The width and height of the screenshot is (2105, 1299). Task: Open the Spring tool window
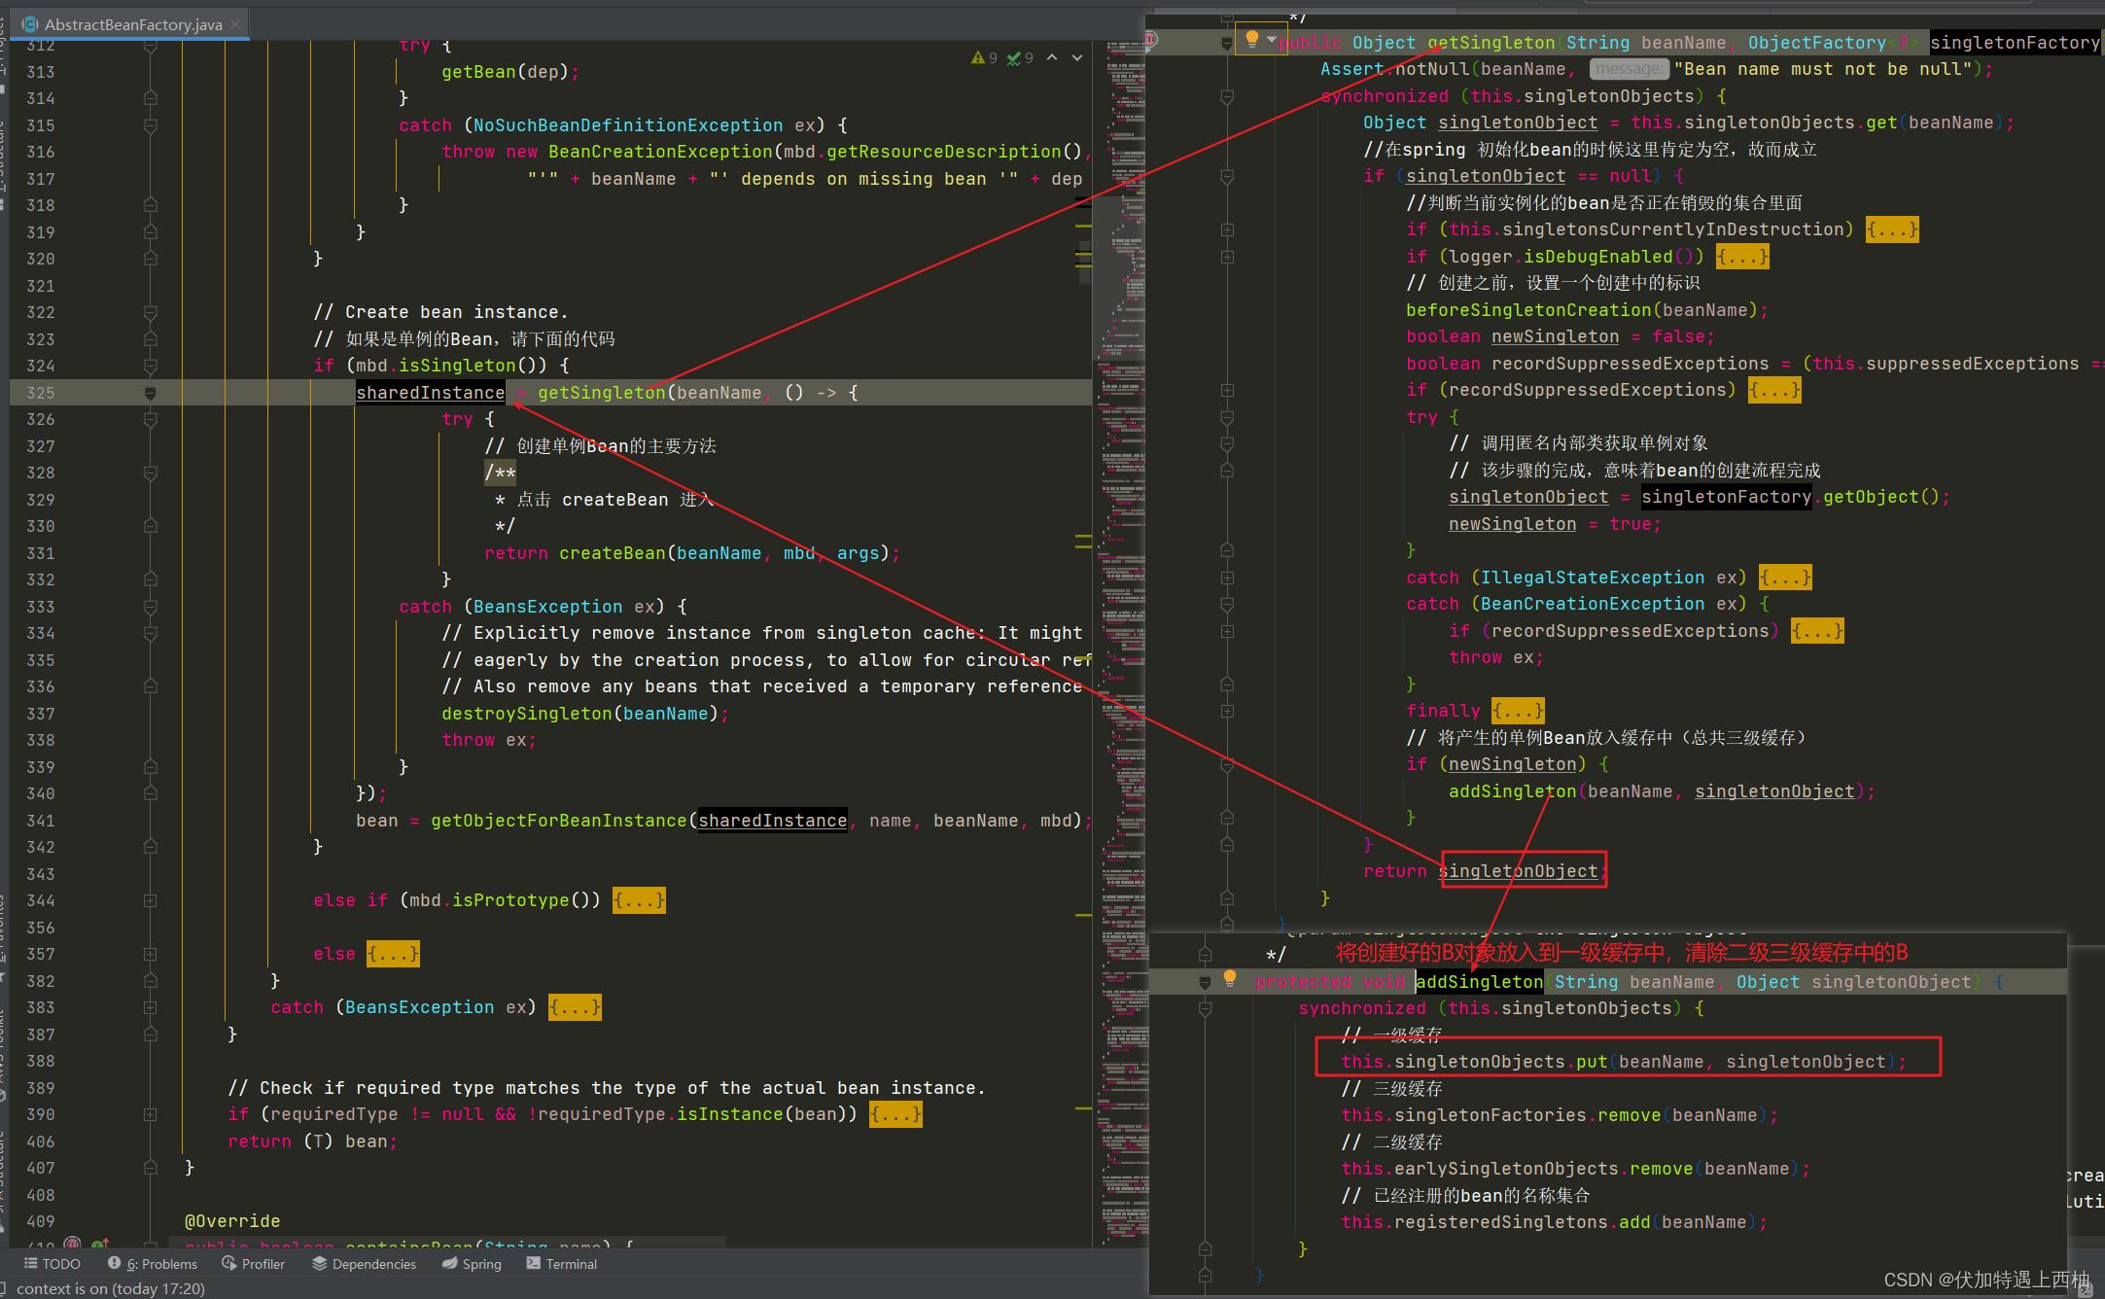473,1264
